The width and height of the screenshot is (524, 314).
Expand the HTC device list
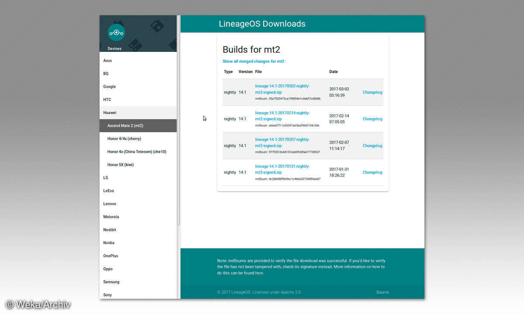pyautogui.click(x=138, y=100)
